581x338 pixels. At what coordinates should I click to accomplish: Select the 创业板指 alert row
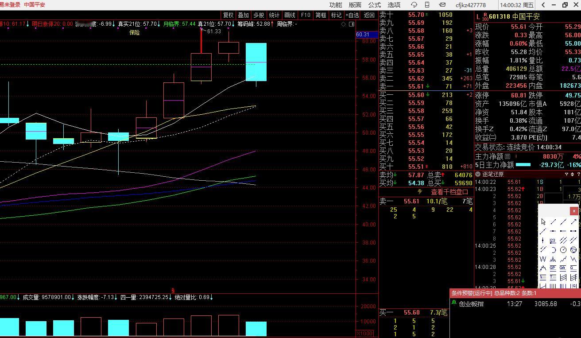(515, 303)
